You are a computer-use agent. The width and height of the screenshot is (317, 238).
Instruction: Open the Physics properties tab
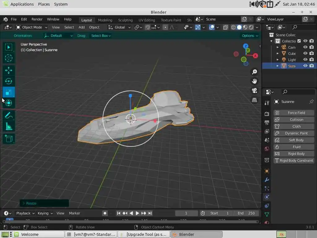[x=267, y=197]
